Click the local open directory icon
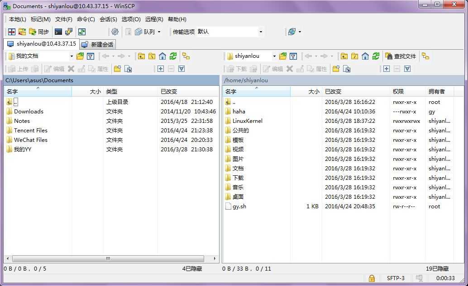 tap(80, 56)
